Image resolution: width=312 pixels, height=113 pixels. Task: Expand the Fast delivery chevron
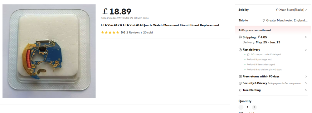tap(306, 50)
